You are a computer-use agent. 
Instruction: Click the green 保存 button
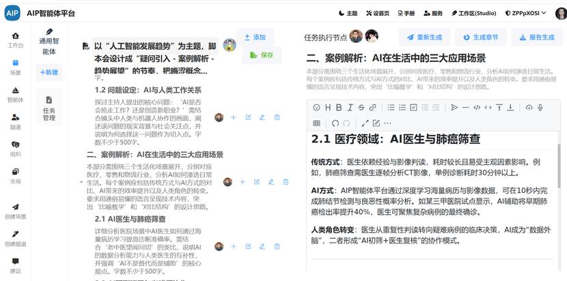pyautogui.click(x=262, y=55)
